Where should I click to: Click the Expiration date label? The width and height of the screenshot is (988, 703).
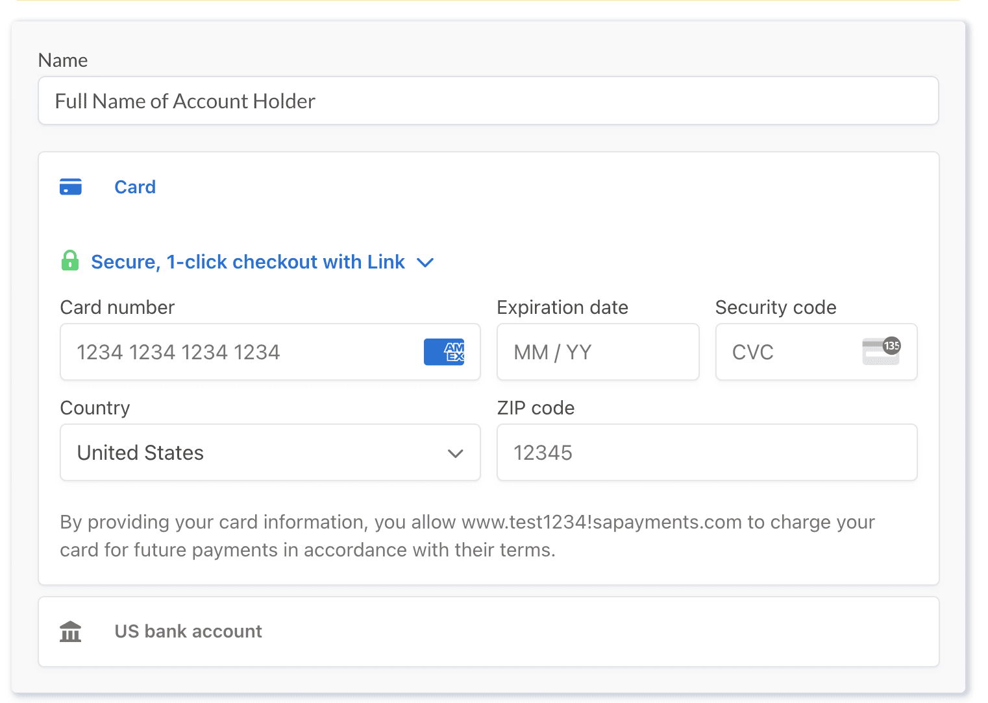(562, 307)
